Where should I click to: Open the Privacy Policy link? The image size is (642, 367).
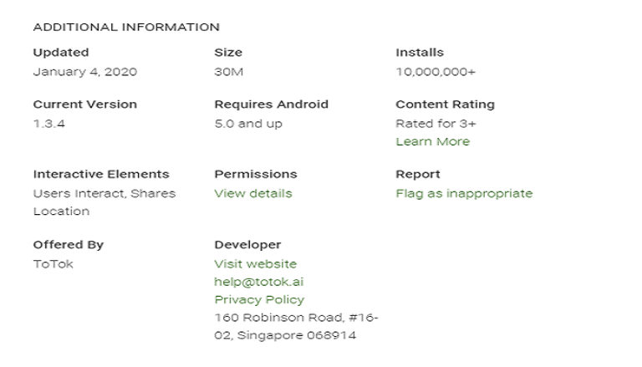point(259,299)
